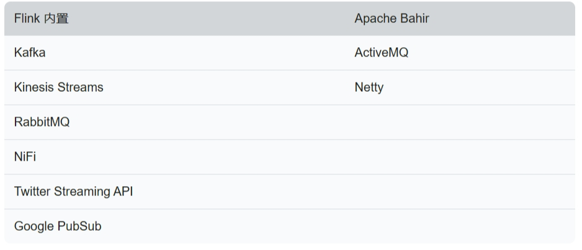This screenshot has height=250, width=582.
Task: Click the Google PubSub entry
Action: (x=57, y=226)
